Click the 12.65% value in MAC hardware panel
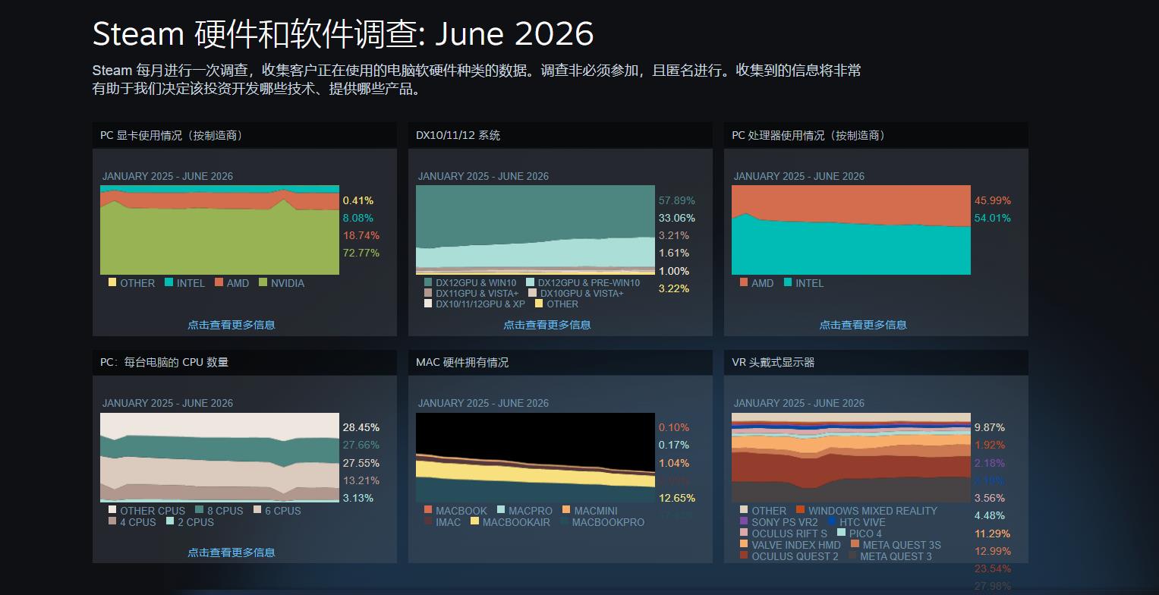Viewport: 1159px width, 595px height. (677, 498)
